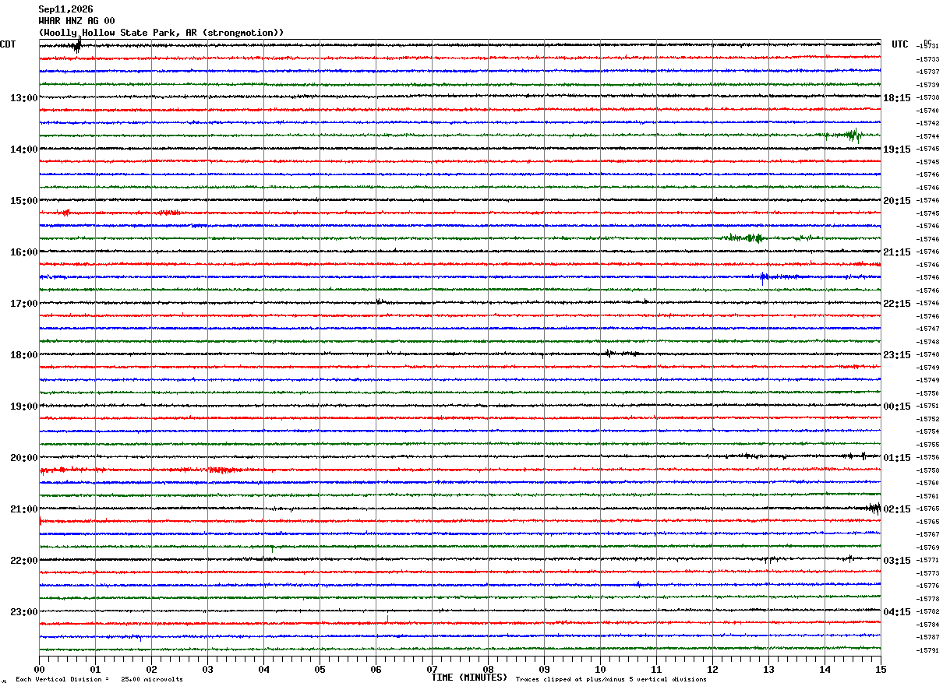This screenshot has width=943, height=690.
Task: Click the black burst ending the 21:00 trace
Action: coord(874,508)
